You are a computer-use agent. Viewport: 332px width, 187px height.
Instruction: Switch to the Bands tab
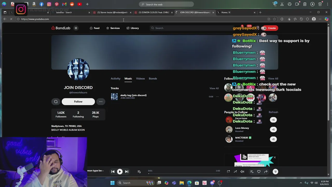coord(153,78)
